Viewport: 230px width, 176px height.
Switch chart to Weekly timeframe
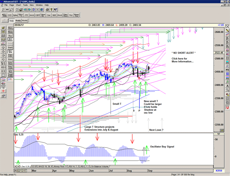(x=18, y=21)
